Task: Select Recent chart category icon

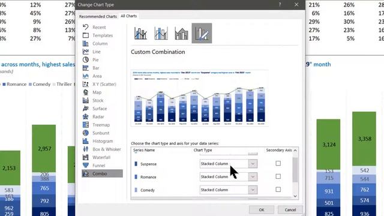Action: click(85, 27)
